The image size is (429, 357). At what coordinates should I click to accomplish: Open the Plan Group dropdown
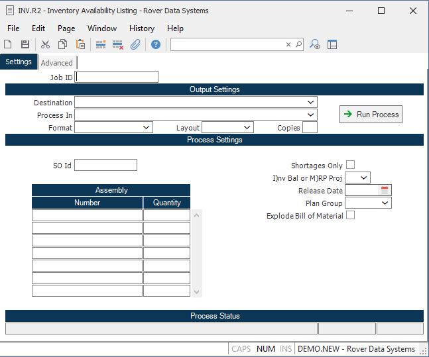385,203
